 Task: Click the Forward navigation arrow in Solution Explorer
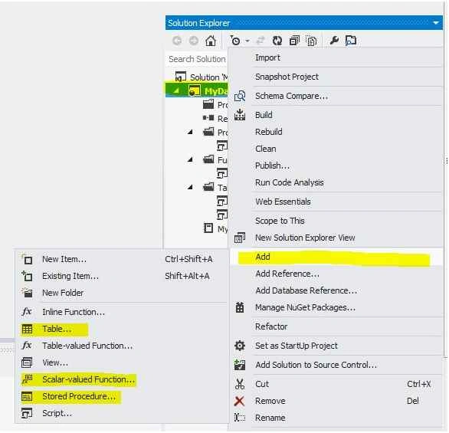click(194, 41)
